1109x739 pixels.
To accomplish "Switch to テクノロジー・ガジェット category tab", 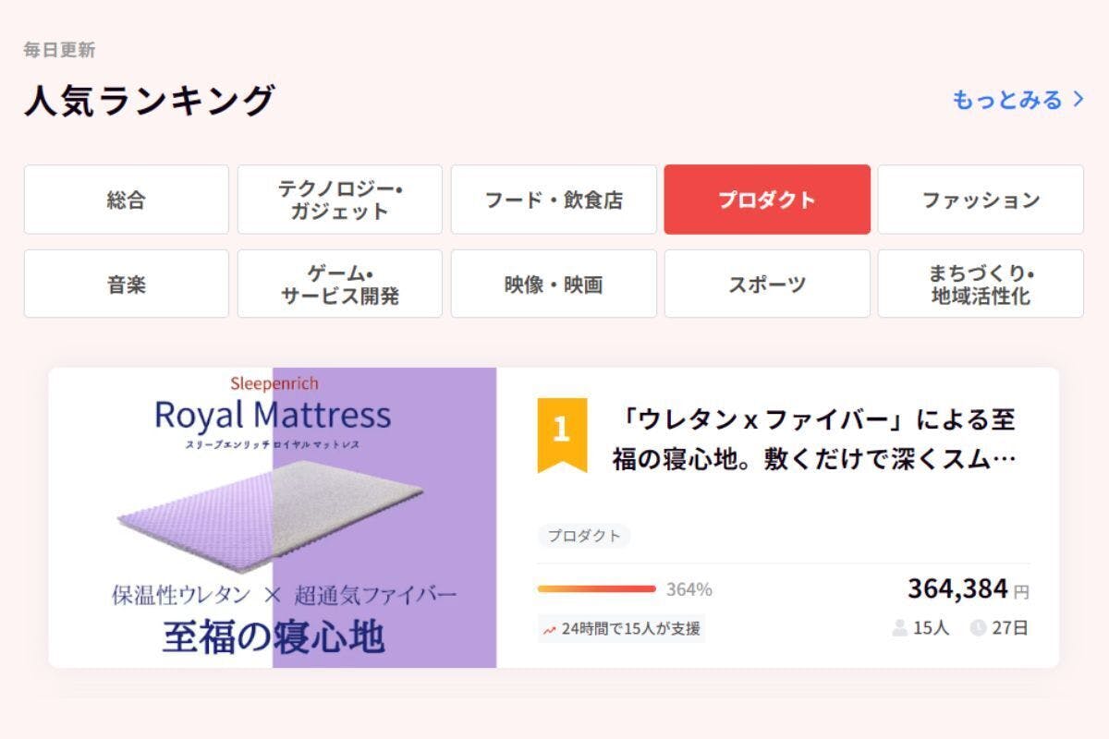I will pos(340,200).
